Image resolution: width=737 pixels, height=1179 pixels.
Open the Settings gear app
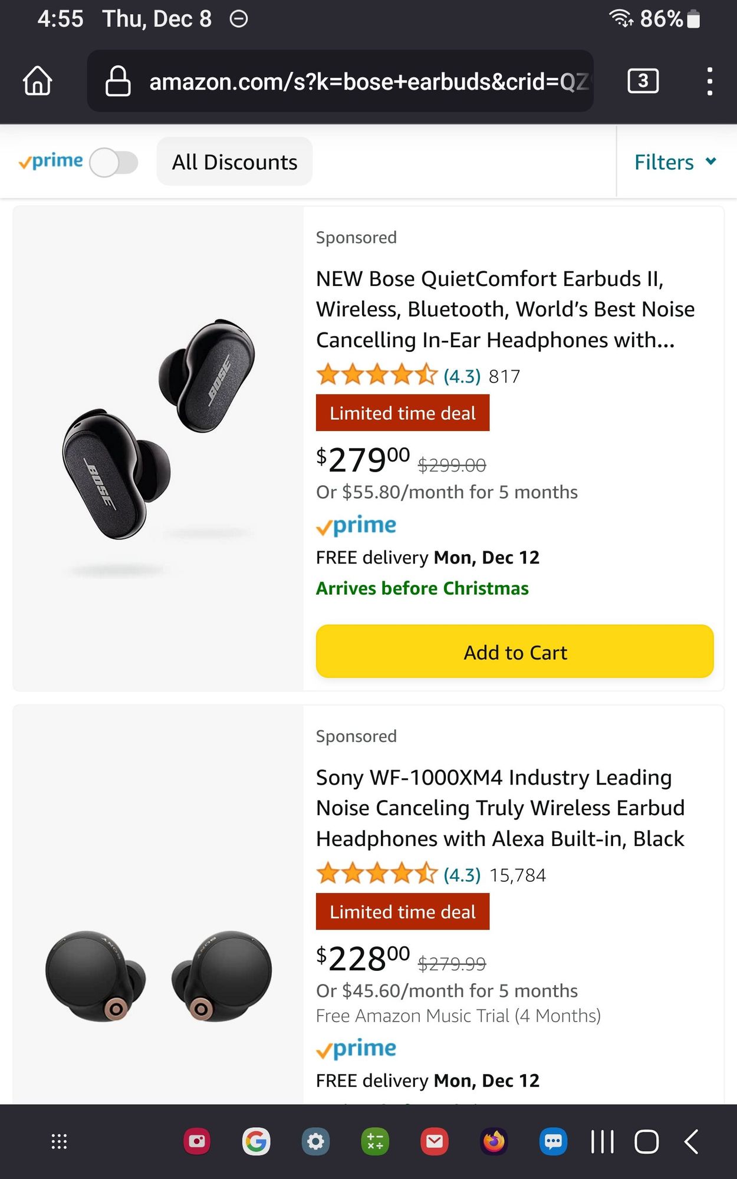coord(316,1142)
